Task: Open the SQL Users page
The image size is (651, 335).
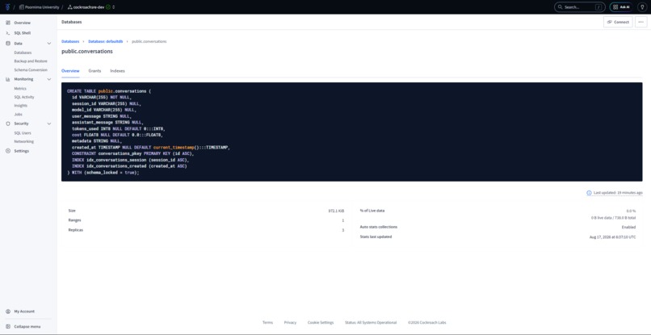Action: pyautogui.click(x=23, y=133)
